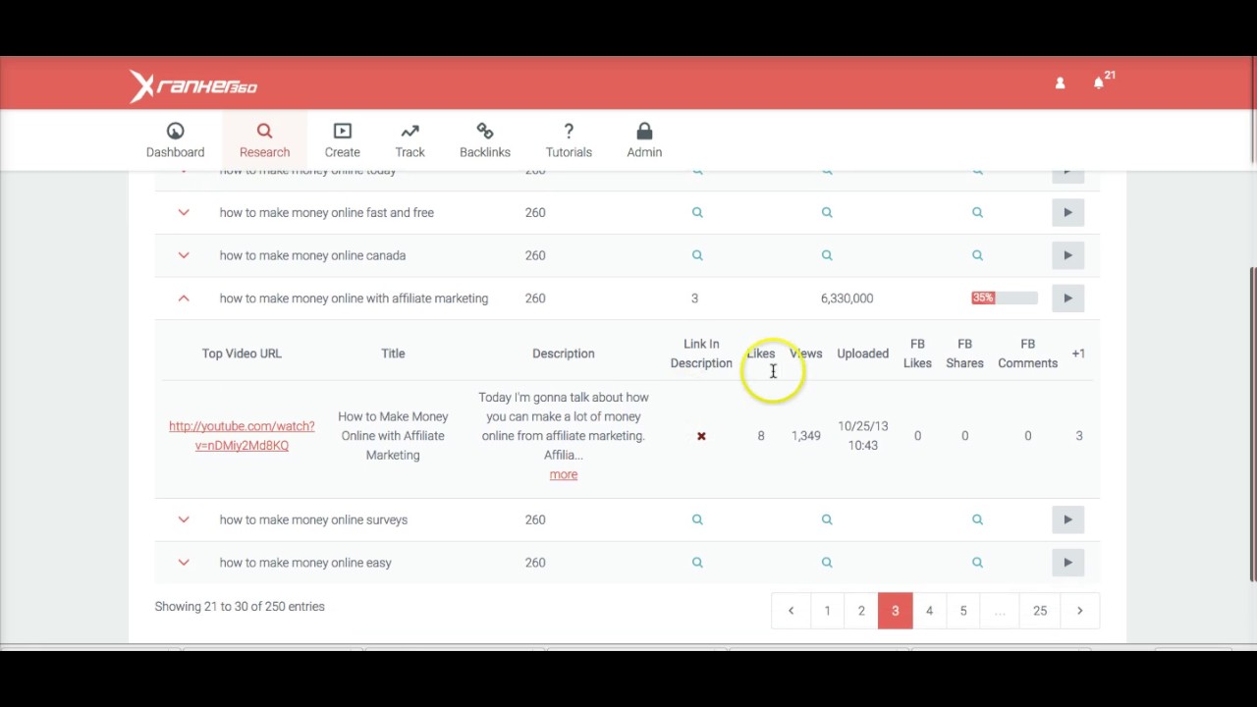Click 'Showing 21 to 30 of 250 entries' text
Image resolution: width=1257 pixels, height=707 pixels.
[240, 607]
